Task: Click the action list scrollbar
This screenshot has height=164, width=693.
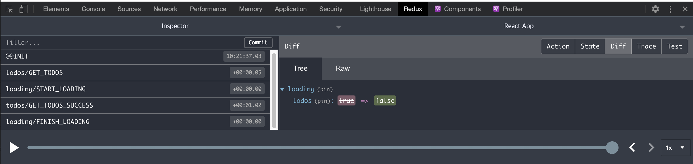Action: pos(274,91)
